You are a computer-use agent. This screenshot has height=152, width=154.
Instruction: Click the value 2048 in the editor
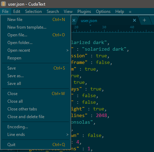(101, 115)
